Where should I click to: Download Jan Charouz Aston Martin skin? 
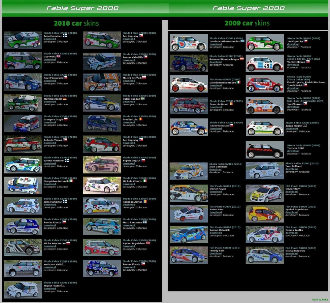pos(293,107)
